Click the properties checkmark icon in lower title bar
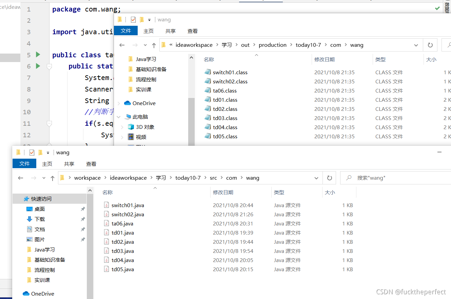Image resolution: width=451 pixels, height=299 pixels. click(x=32, y=153)
